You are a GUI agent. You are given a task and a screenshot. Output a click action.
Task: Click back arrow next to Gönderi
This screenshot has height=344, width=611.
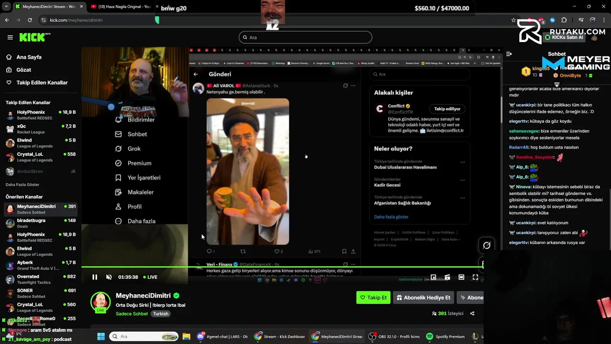(196, 74)
